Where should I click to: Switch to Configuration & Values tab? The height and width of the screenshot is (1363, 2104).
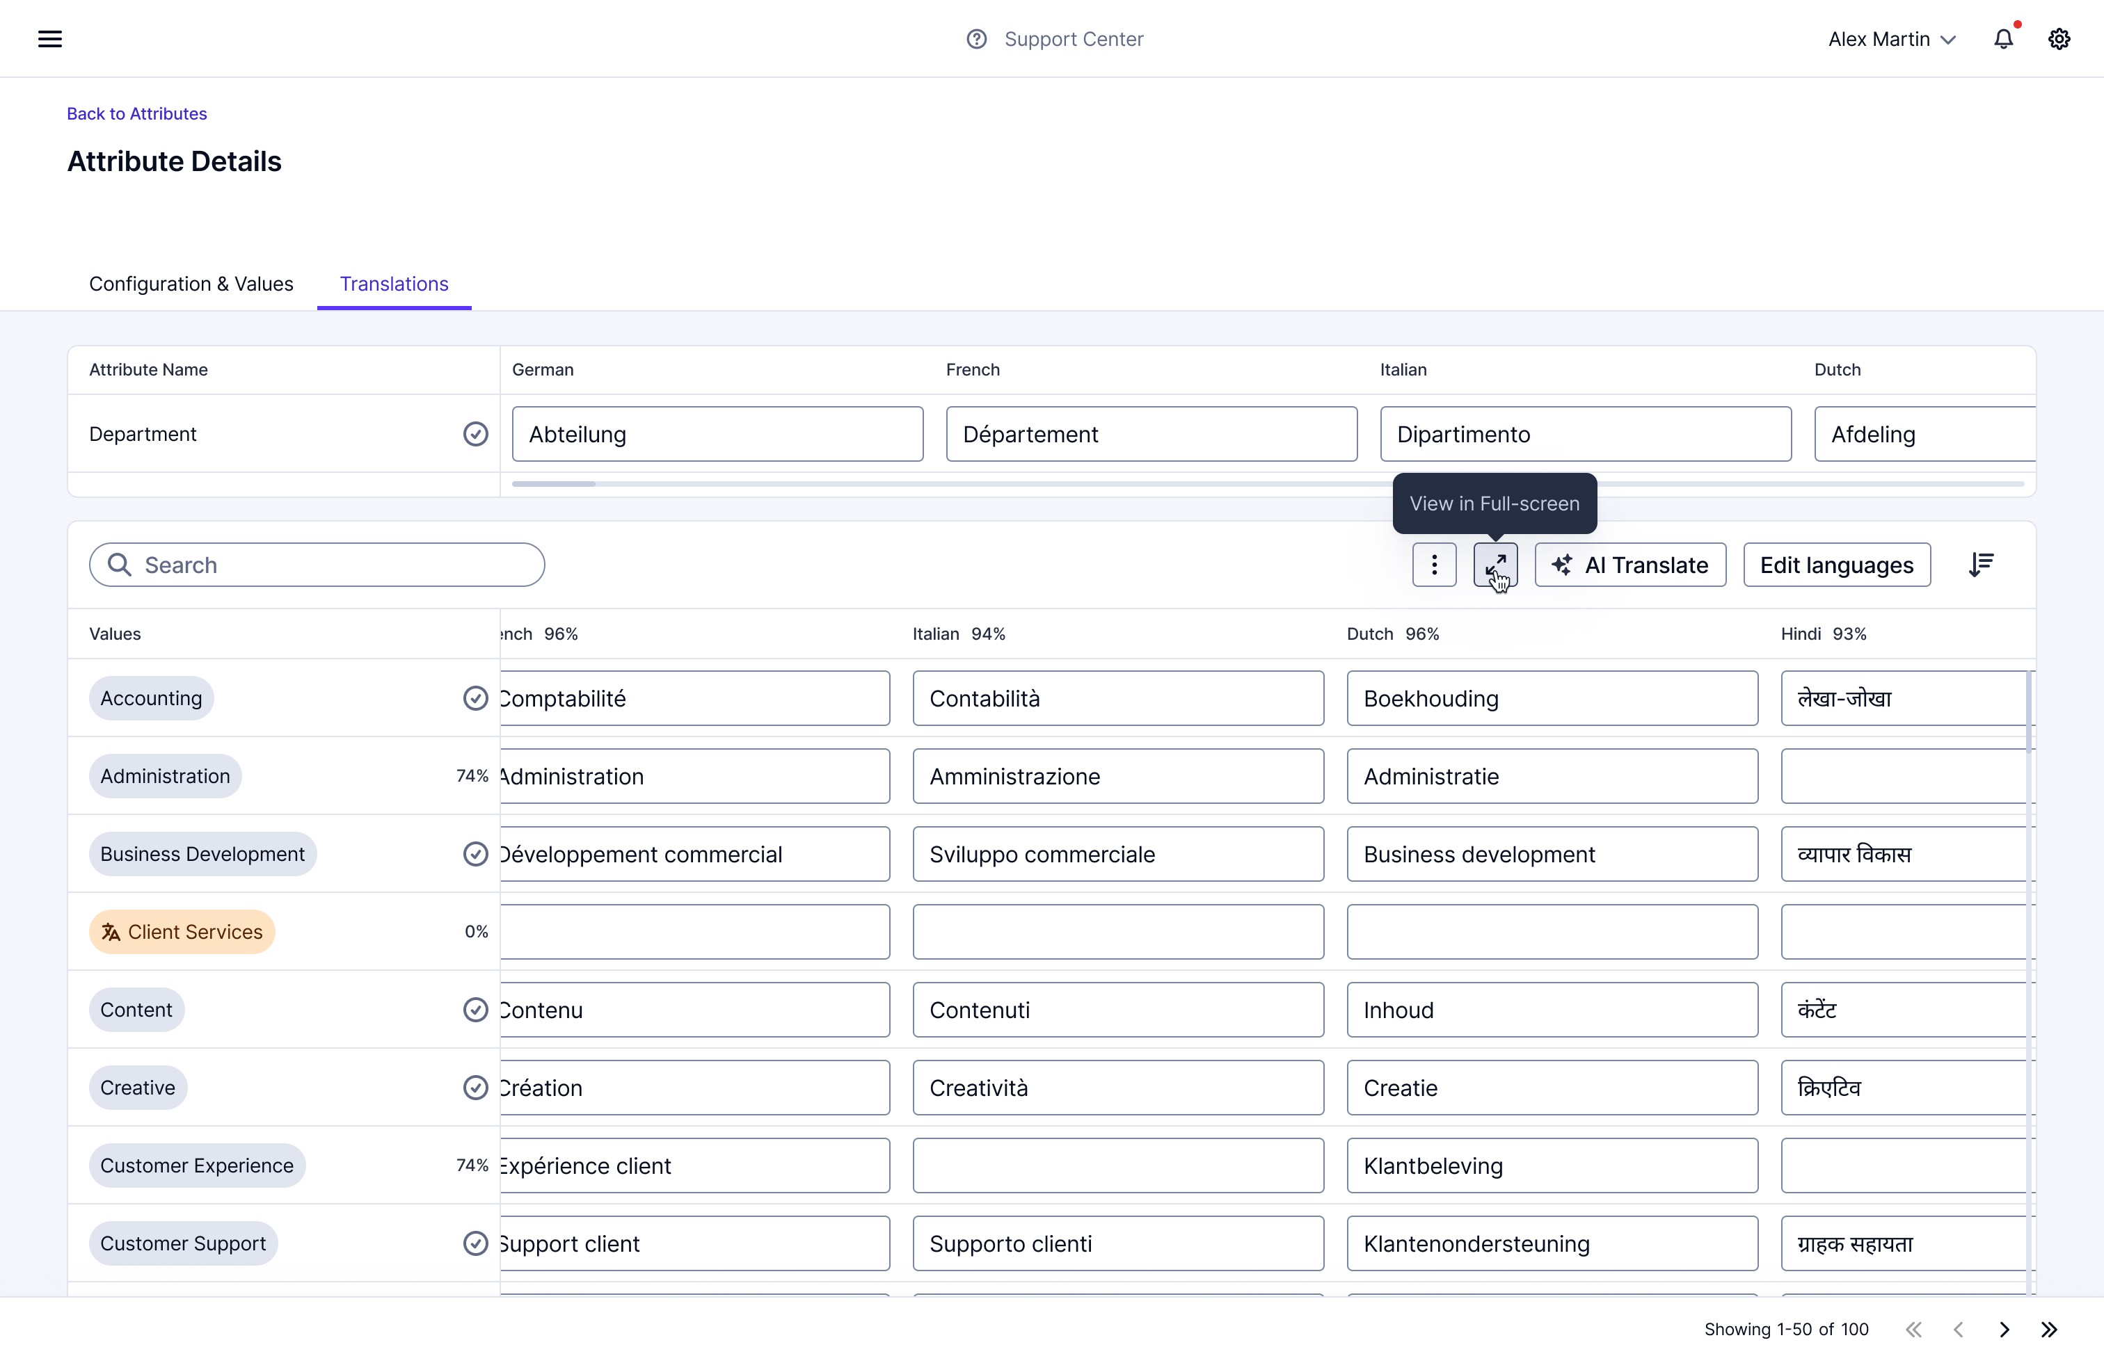pyautogui.click(x=191, y=284)
